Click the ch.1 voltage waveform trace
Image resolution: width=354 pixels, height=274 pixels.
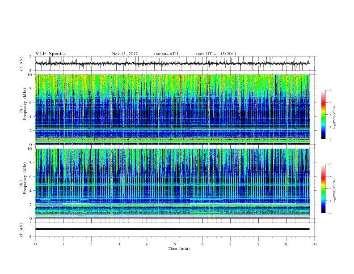tap(172, 64)
